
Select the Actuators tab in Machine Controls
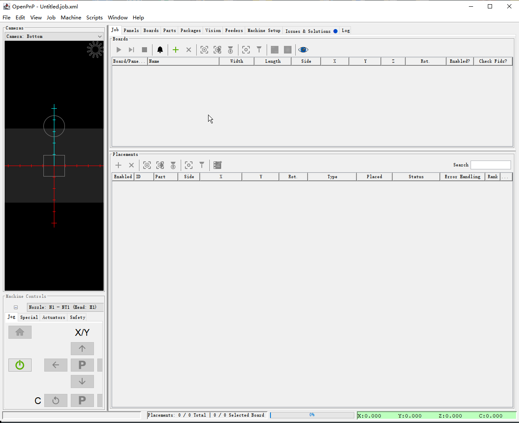click(54, 317)
